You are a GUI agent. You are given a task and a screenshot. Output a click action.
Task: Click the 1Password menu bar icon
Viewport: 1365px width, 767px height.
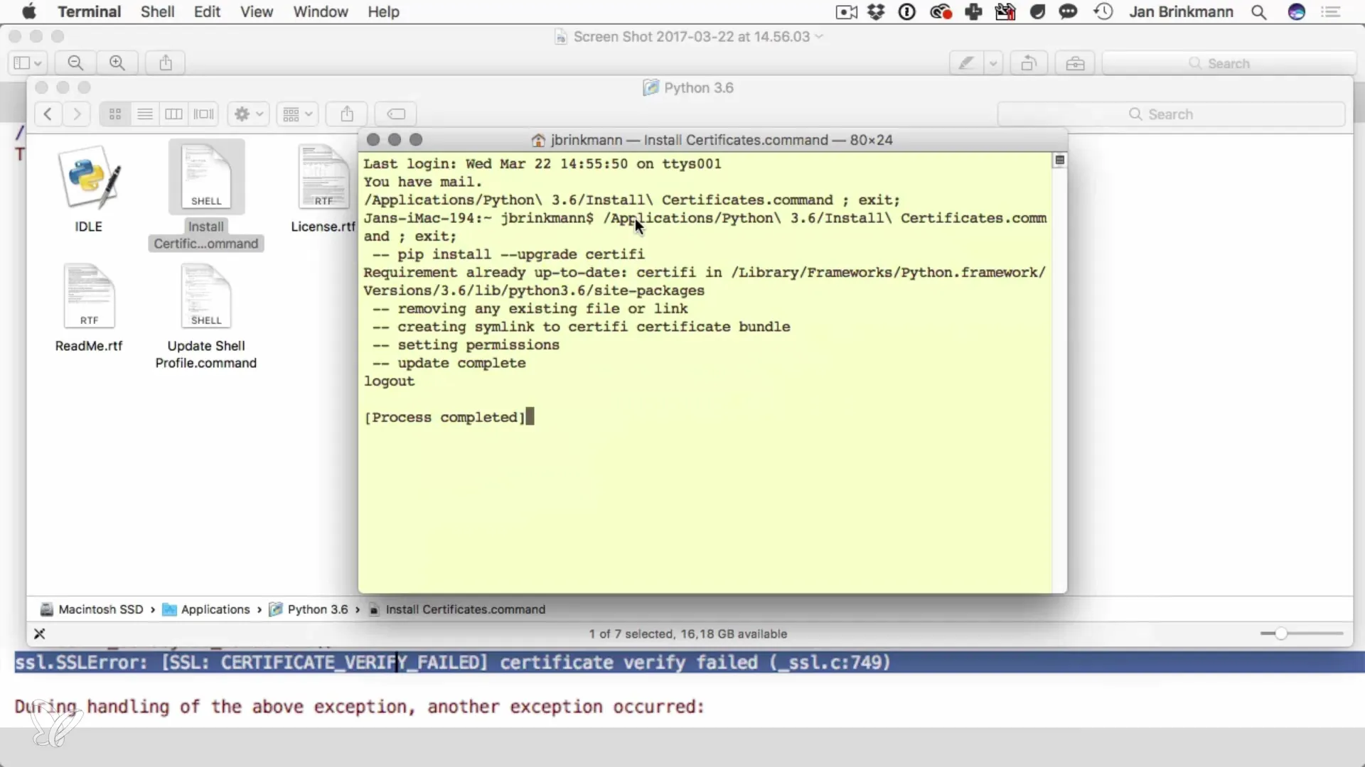click(x=907, y=11)
